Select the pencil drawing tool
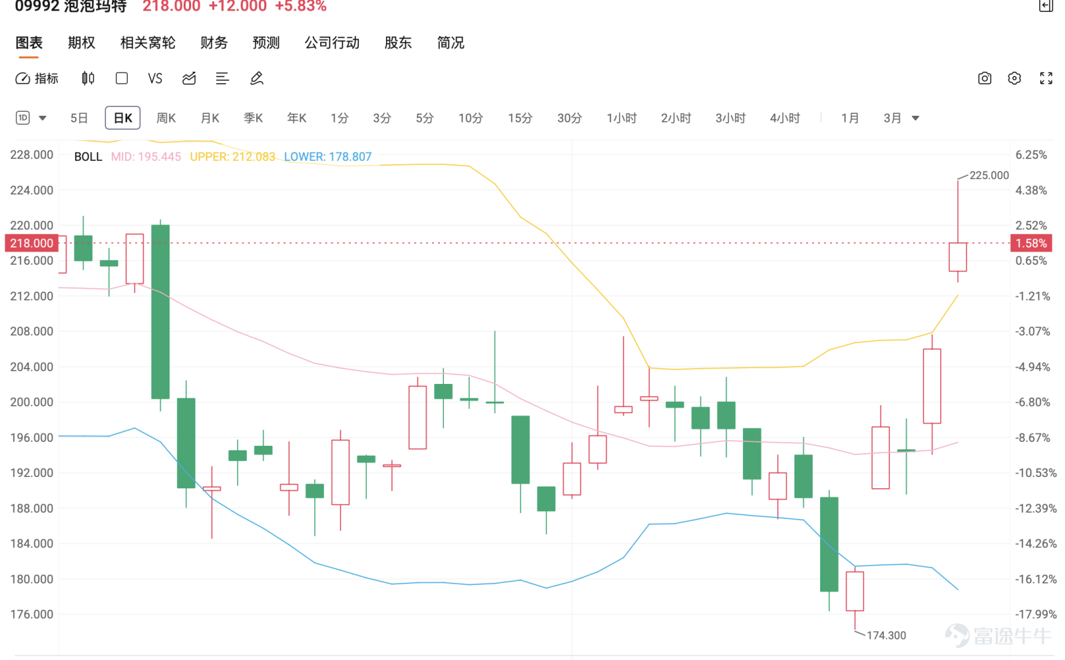Image resolution: width=1065 pixels, height=660 pixels. tap(257, 79)
